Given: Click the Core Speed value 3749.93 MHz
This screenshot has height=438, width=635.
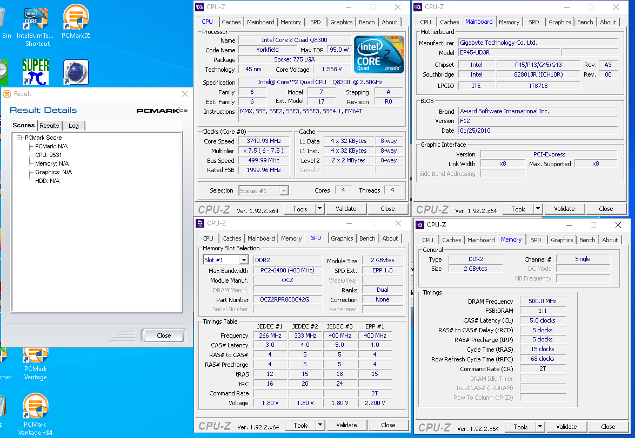Looking at the screenshot, I should point(264,141).
